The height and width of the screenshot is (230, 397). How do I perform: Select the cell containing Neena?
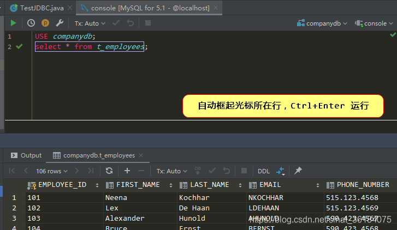pyautogui.click(x=140, y=198)
